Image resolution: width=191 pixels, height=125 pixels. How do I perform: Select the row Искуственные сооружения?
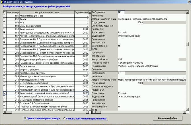(x=46, y=83)
